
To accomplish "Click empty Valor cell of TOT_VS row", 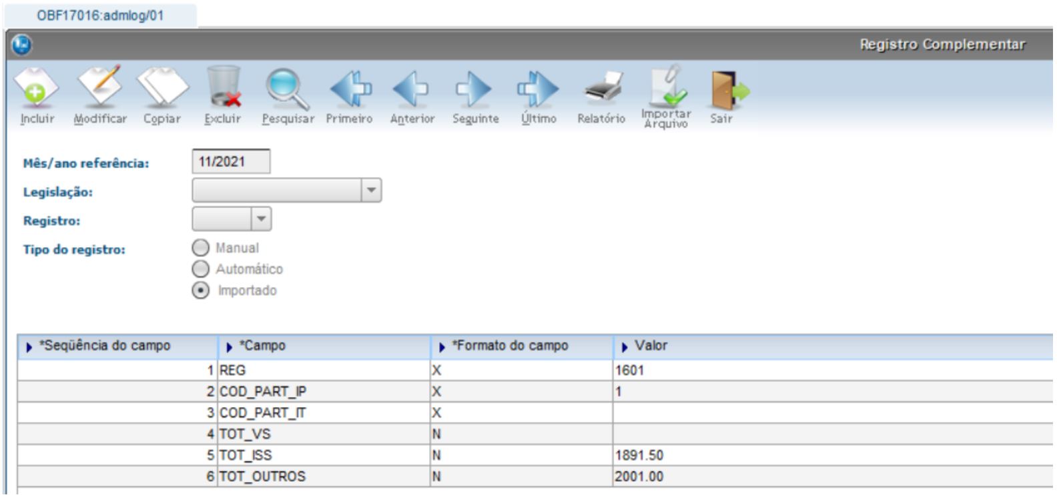I will click(x=834, y=434).
